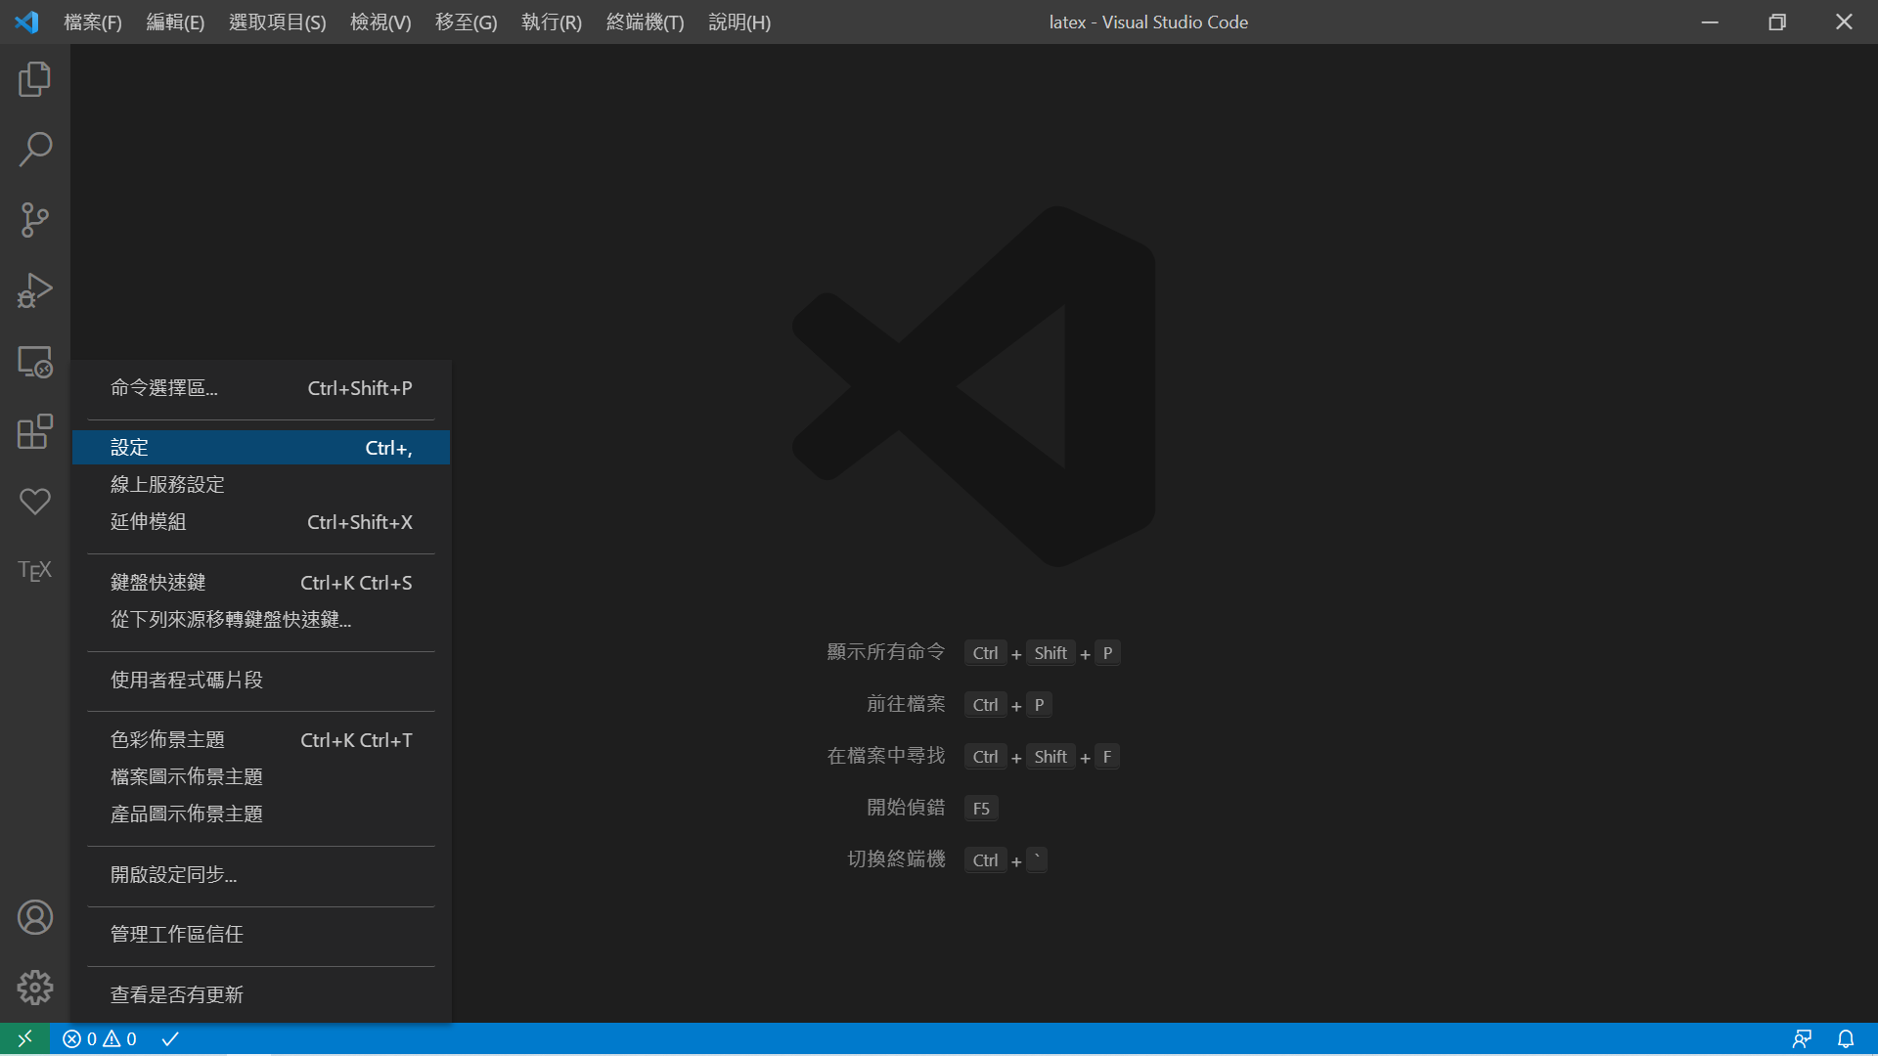This screenshot has height=1056, width=1878.
Task: Click the Manage gear icon
Action: click(x=34, y=988)
